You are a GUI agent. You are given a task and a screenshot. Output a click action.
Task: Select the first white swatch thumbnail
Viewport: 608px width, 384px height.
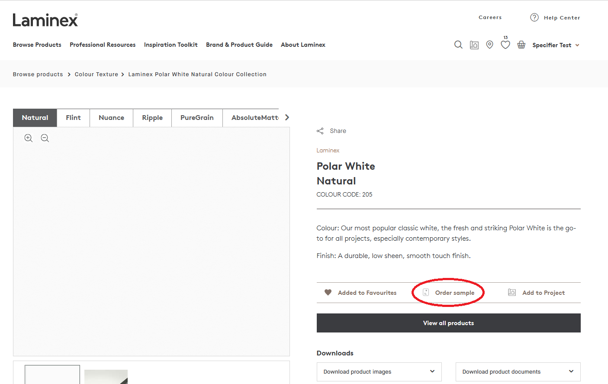(x=52, y=374)
